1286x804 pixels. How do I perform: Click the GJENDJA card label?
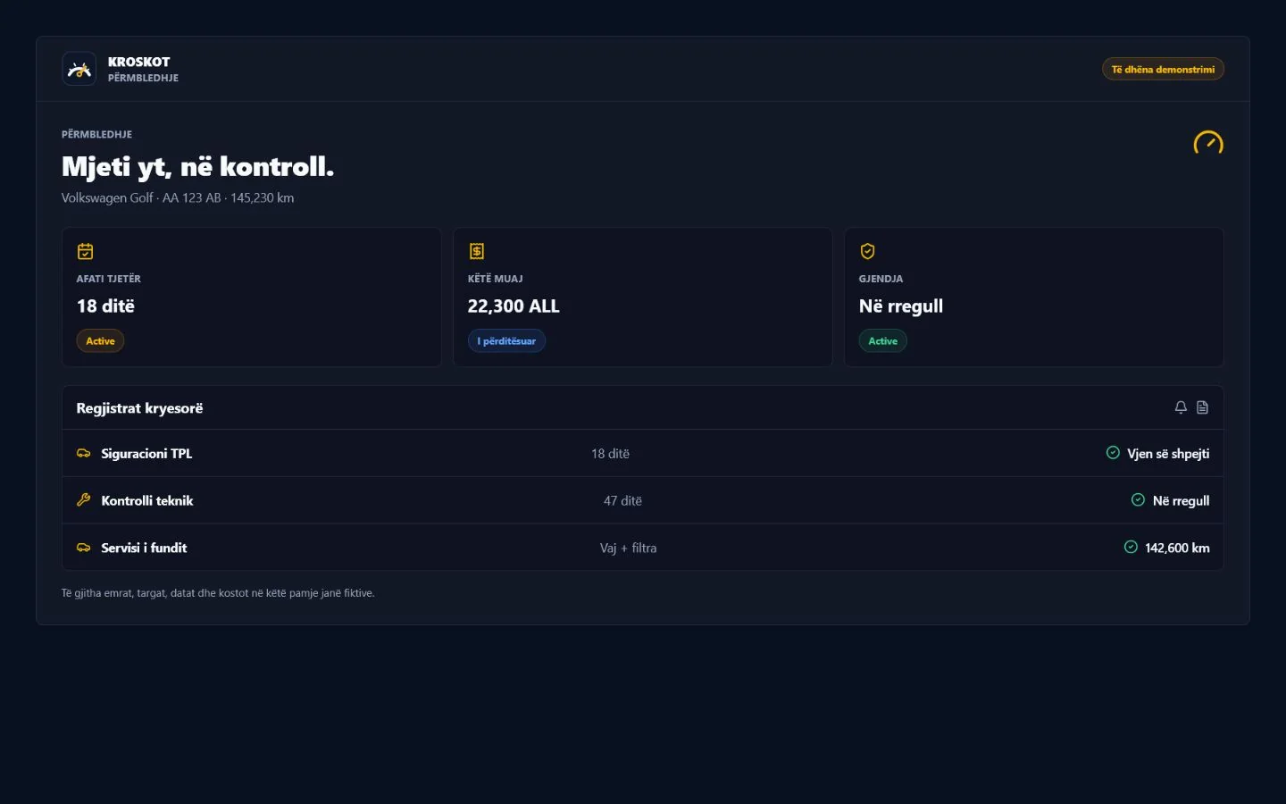point(881,279)
